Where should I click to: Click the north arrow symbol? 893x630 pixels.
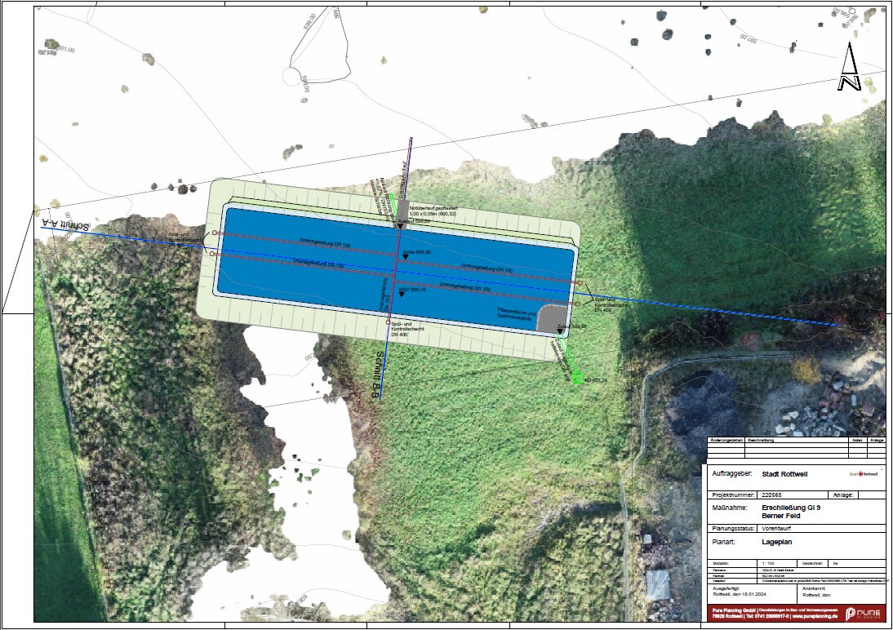[x=850, y=67]
